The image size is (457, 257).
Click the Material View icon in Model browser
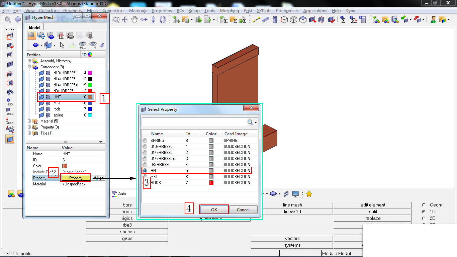click(x=60, y=35)
